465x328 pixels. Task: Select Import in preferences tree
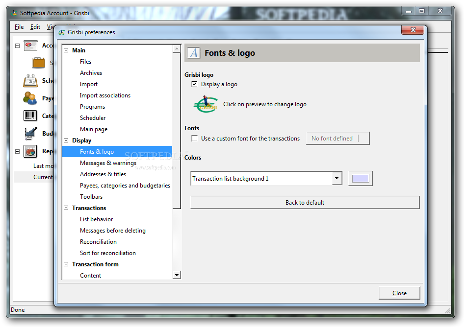click(x=88, y=84)
